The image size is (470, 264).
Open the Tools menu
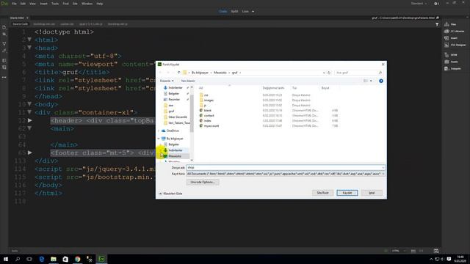[55, 4]
